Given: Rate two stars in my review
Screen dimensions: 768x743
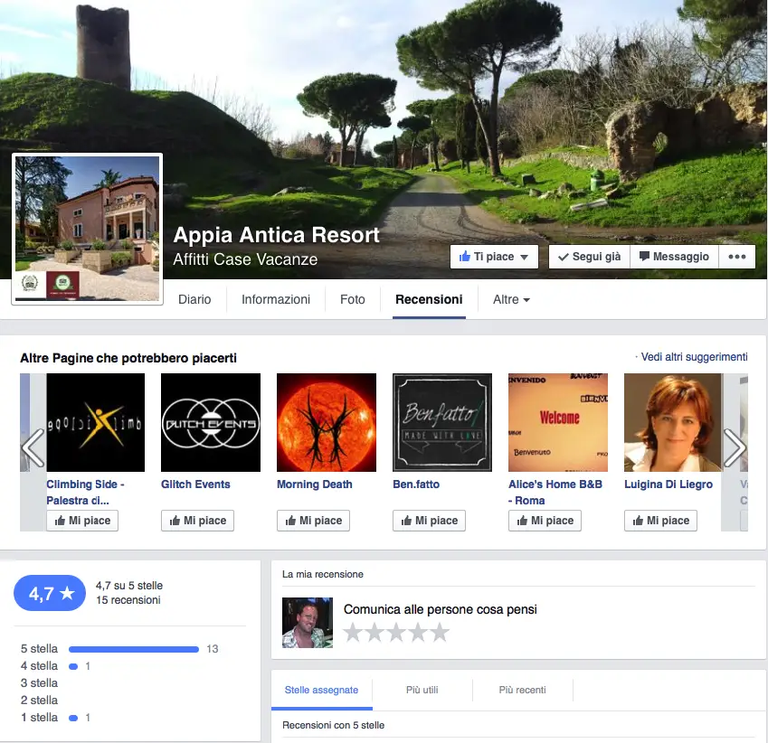Looking at the screenshot, I should [375, 633].
